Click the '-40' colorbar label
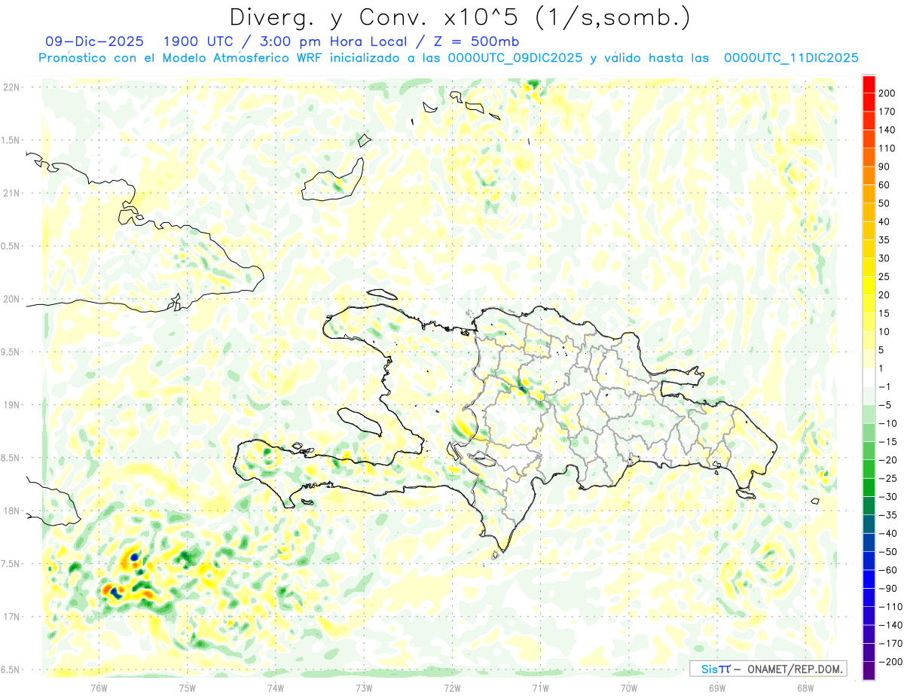 pos(887,534)
